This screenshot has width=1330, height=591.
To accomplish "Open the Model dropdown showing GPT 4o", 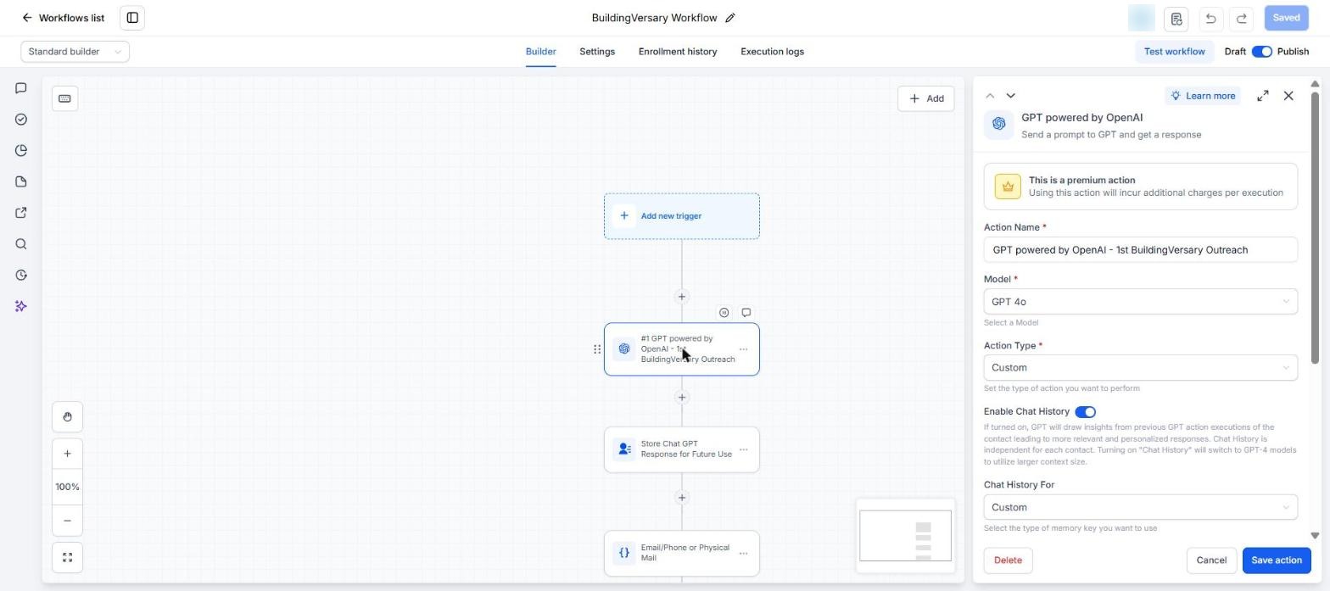I will click(1140, 302).
